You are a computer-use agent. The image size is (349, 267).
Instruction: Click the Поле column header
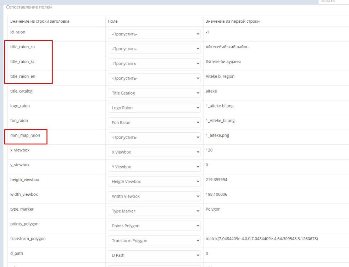(x=113, y=21)
